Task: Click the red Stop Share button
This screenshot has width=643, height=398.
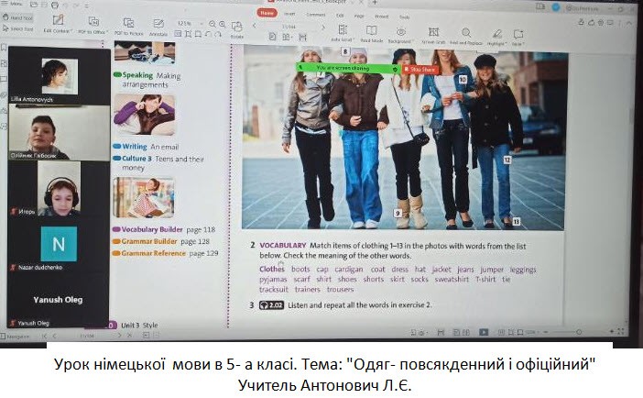Action: point(422,69)
